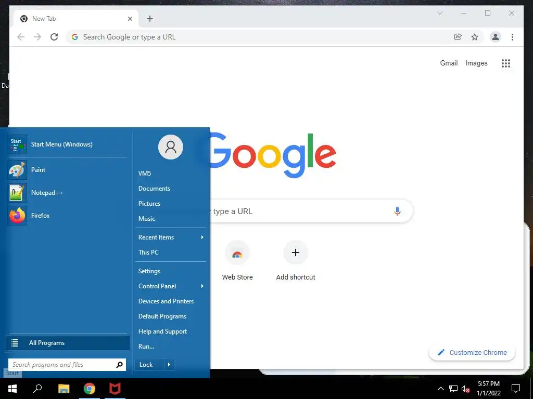Launch Paint from the Start menu
The image size is (533, 399).
(x=67, y=170)
